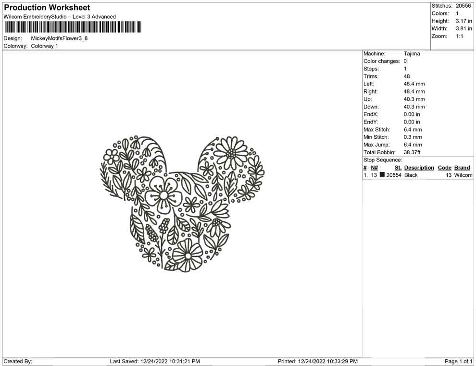Select Machine value Tajima
Image resolution: width=476 pixels, height=366 pixels.
point(412,54)
